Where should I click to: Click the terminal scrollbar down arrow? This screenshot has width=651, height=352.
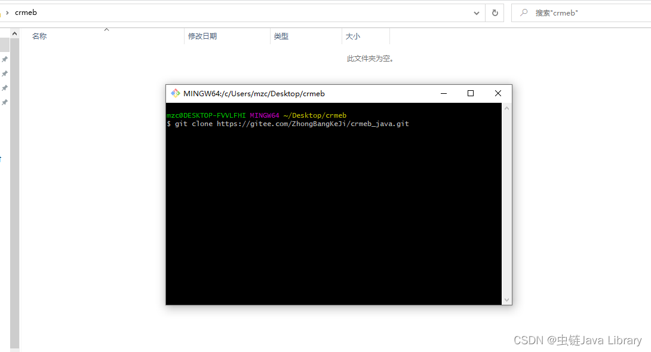(506, 299)
